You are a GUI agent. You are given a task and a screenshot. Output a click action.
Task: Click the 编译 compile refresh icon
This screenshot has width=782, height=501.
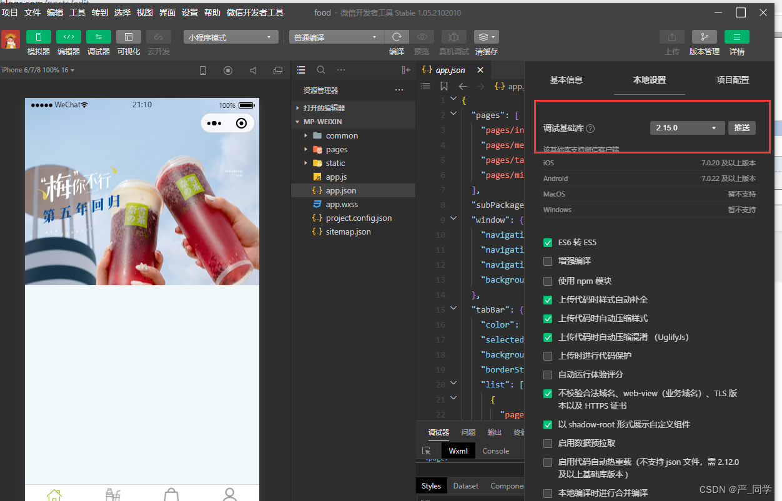[x=396, y=36]
